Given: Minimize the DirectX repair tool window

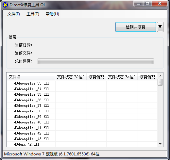Looking at the screenshot, I should pyautogui.click(x=139, y=4).
